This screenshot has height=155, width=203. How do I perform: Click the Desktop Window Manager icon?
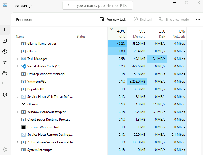[x=24, y=74]
